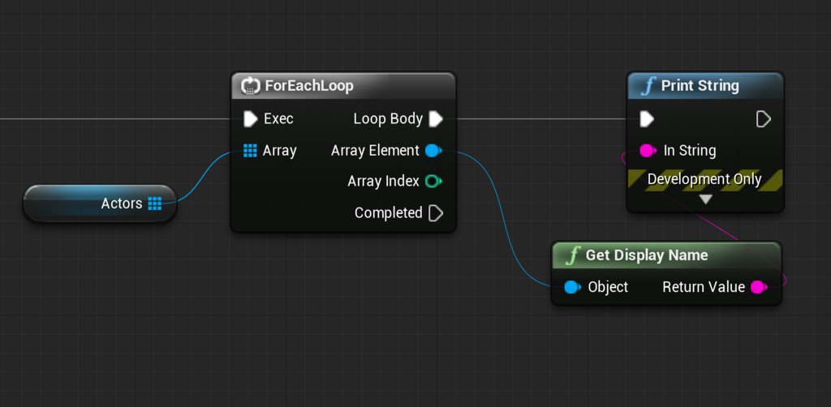Click the Exec label on ForEachLoop
The image size is (831, 407).
coord(279,119)
